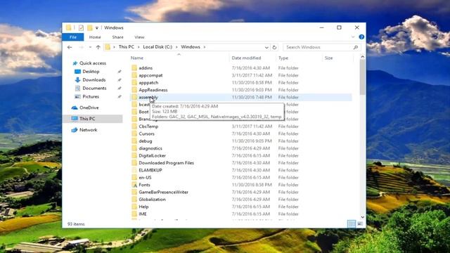Viewport: 450px width, 253px height.
Task: Open the recent locations dropdown arrow
Action: point(90,47)
